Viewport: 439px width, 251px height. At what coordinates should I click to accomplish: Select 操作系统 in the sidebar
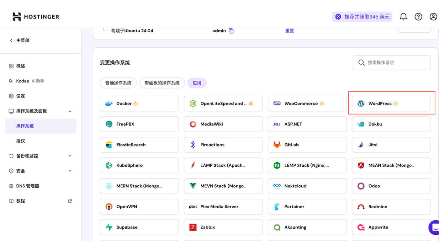tap(40, 126)
